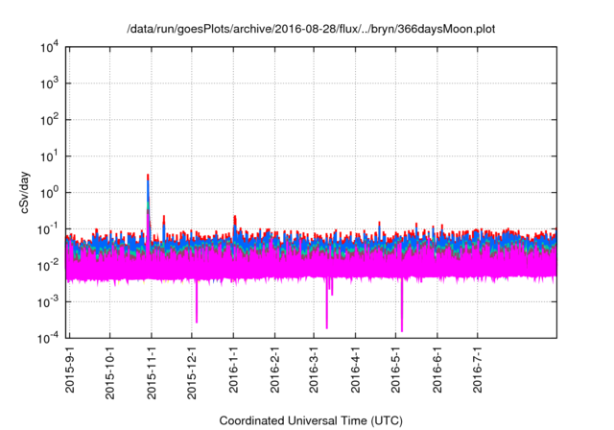Click the 2016-3-1 date tick label
The width and height of the screenshot is (614, 430).
pos(314,370)
